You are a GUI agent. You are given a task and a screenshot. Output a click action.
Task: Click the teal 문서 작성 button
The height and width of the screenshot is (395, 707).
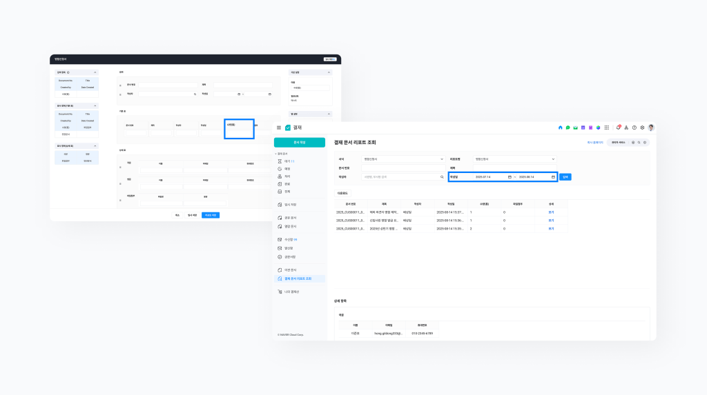point(299,142)
